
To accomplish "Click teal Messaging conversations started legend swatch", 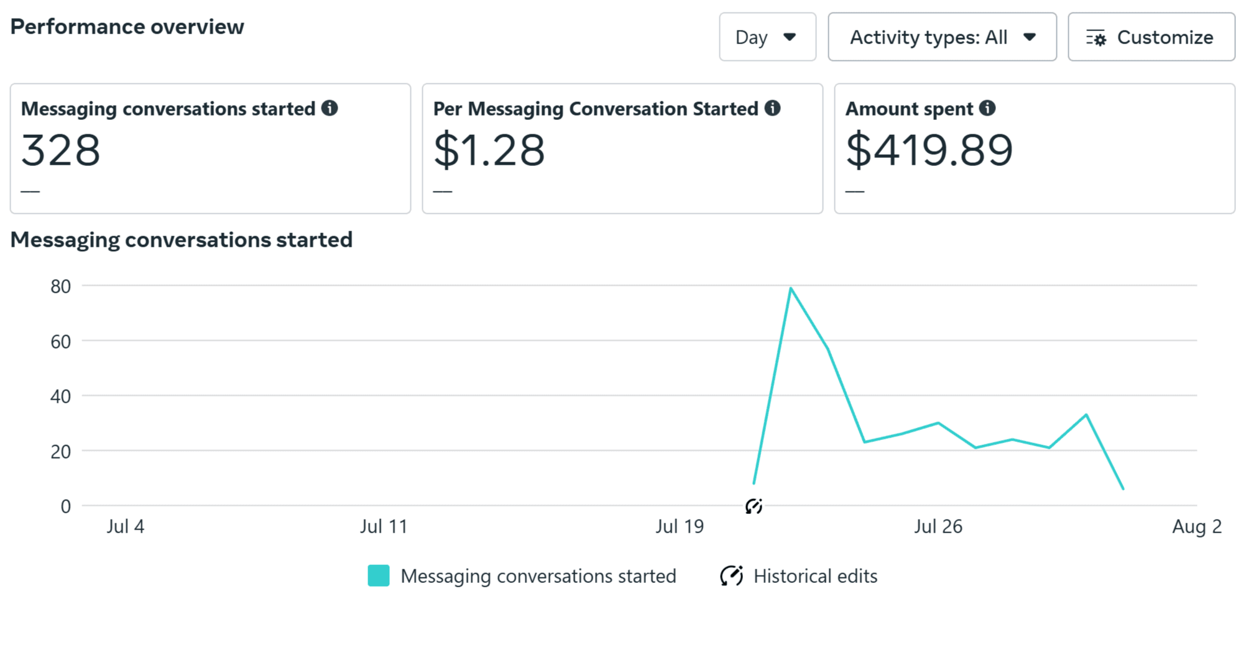I will [379, 576].
